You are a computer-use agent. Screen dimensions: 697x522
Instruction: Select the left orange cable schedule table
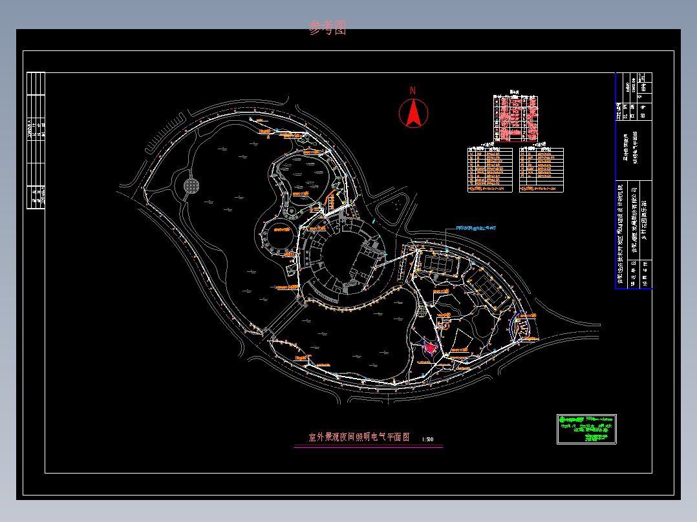click(490, 170)
